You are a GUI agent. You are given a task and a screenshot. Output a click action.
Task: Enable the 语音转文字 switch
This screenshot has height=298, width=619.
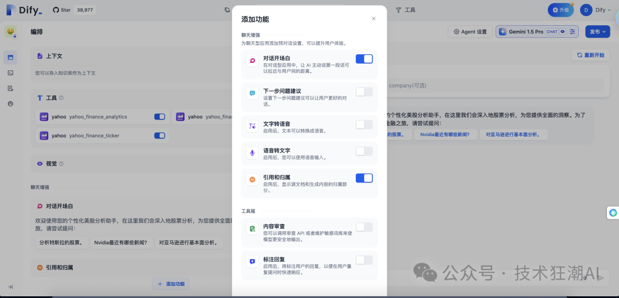(x=364, y=152)
